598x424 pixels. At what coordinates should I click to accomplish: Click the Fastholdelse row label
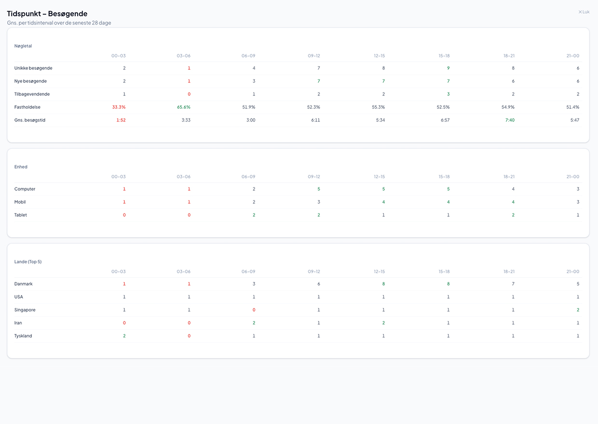pyautogui.click(x=27, y=107)
